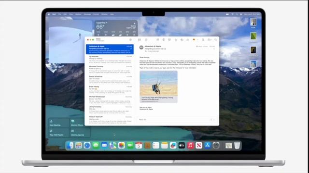Archive the selected message
The height and width of the screenshot is (173, 309).
pyautogui.click(x=158, y=40)
